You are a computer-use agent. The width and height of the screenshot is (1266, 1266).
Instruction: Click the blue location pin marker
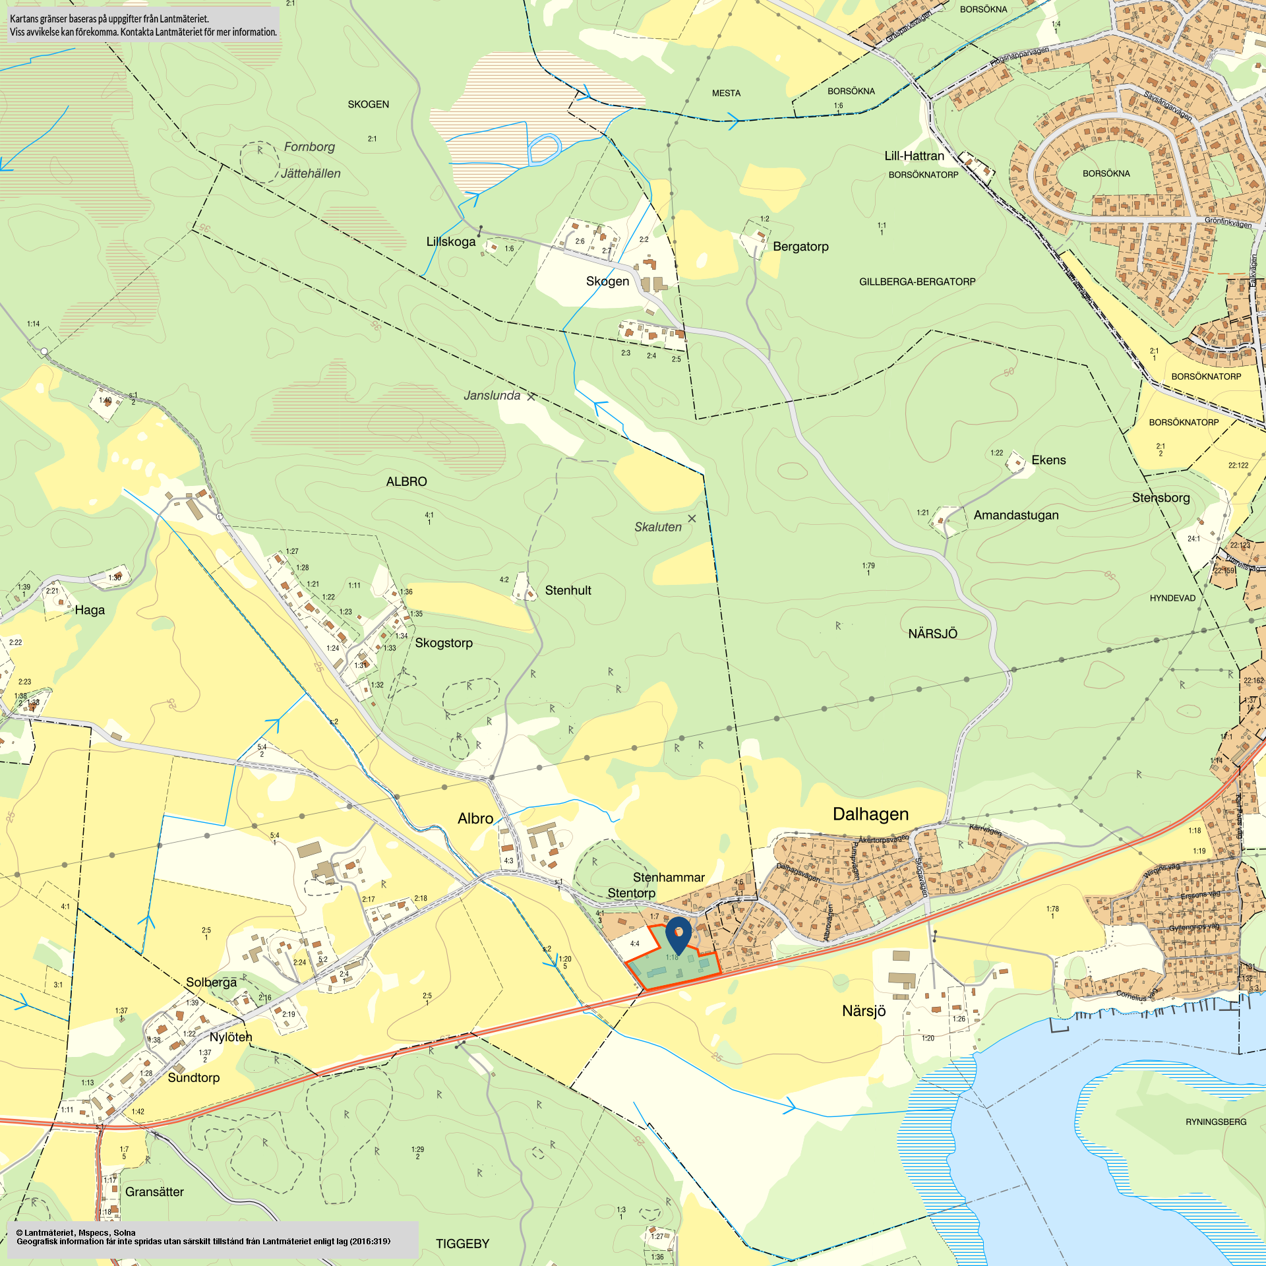(x=678, y=933)
